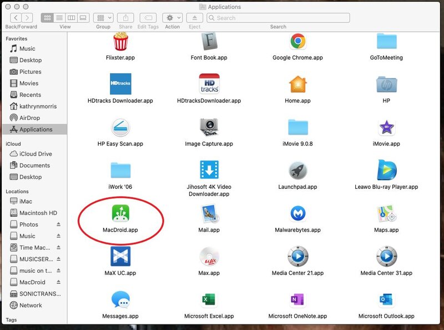Open Media Center 31.app
This screenshot has height=330, width=444.
click(x=386, y=256)
